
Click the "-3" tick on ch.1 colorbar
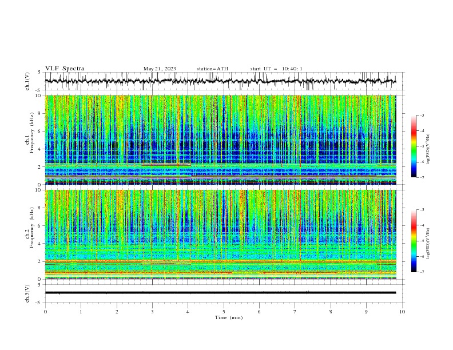(x=422, y=115)
